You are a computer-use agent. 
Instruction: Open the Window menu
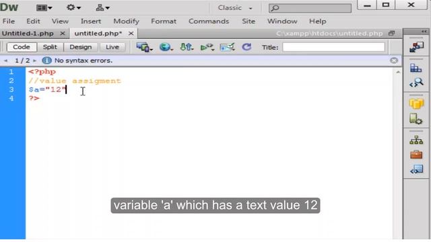282,21
